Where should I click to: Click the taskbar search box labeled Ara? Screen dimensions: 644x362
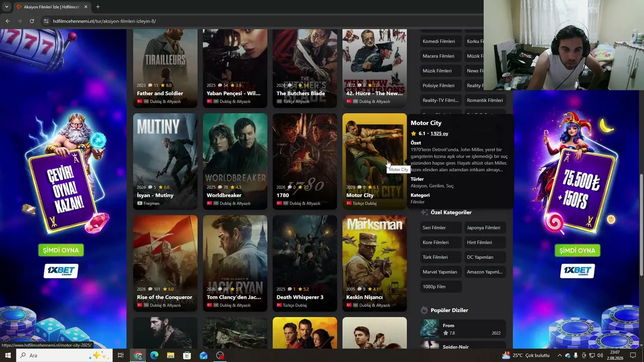tap(64, 355)
